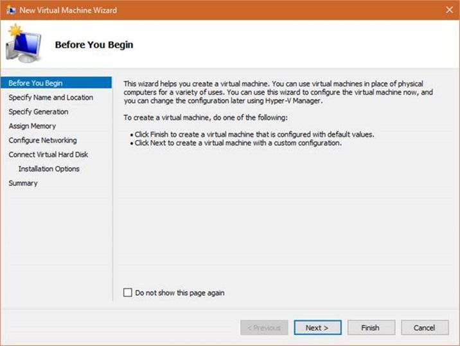
Task: Click the Hyper-V wizard icon in title bar
Action: [x=11, y=10]
